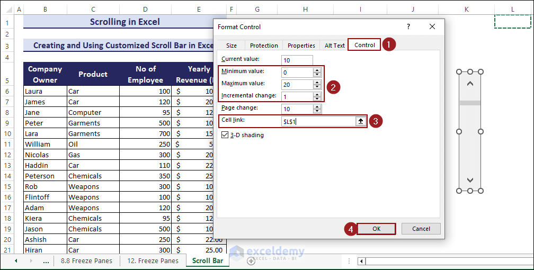The height and width of the screenshot is (270, 534).
Task: Select cell L1 with dashed border
Action: point(513,22)
